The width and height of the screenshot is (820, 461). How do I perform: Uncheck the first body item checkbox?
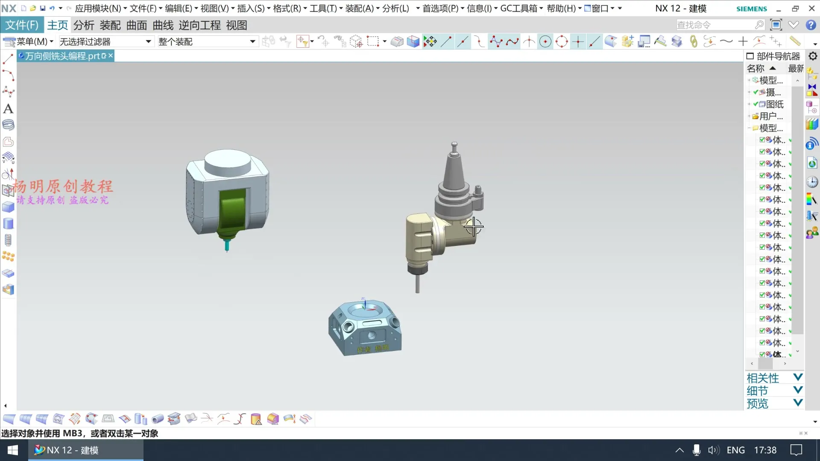click(762, 140)
